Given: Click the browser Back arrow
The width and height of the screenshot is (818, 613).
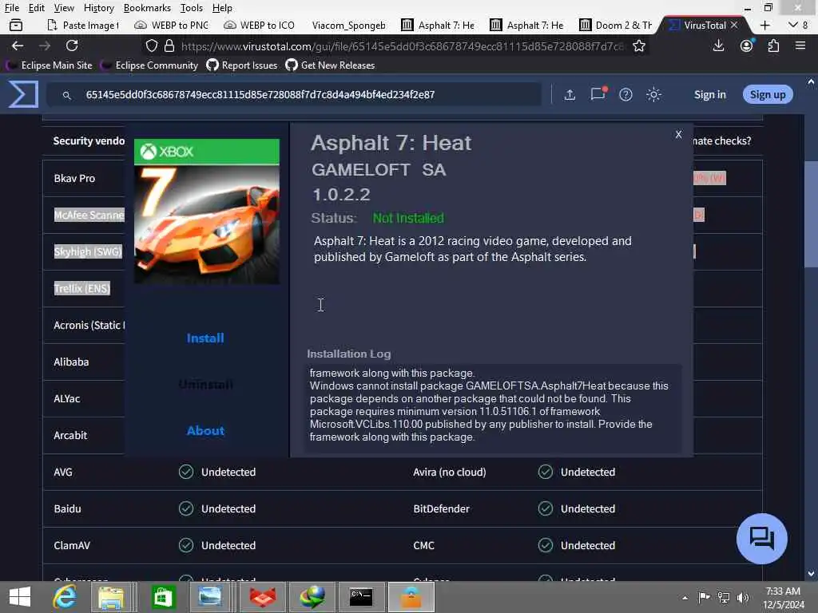Looking at the screenshot, I should [18, 45].
